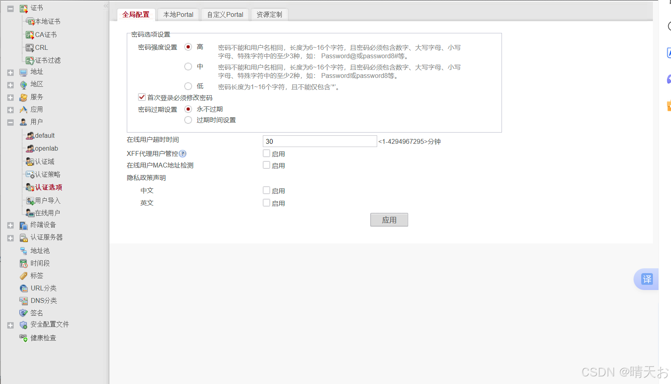Screen dimensions: 671x384
Task: Click the 用户 person icon
Action: click(23, 122)
